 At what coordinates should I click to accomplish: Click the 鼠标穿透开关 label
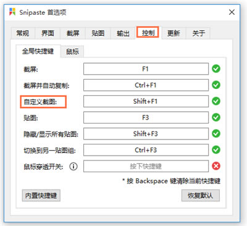43,167
